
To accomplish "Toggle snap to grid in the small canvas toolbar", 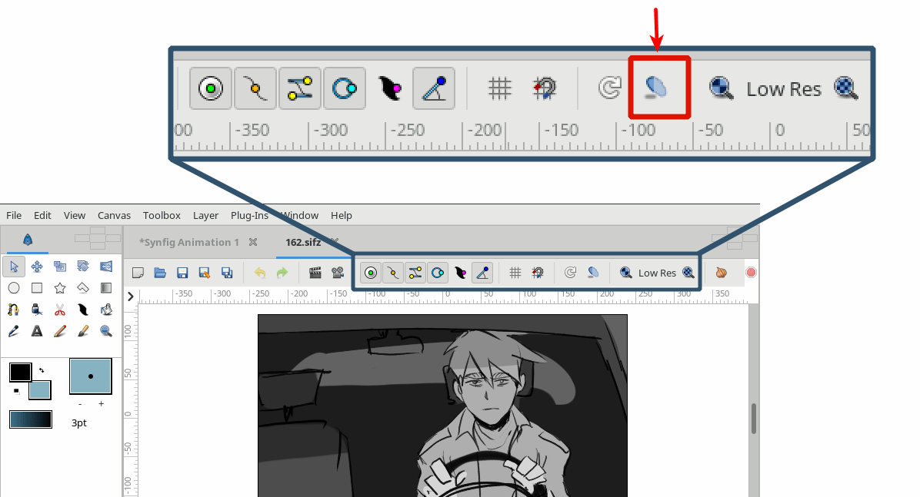I will (x=538, y=273).
